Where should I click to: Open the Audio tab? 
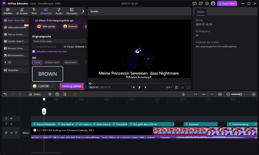(x=59, y=11)
